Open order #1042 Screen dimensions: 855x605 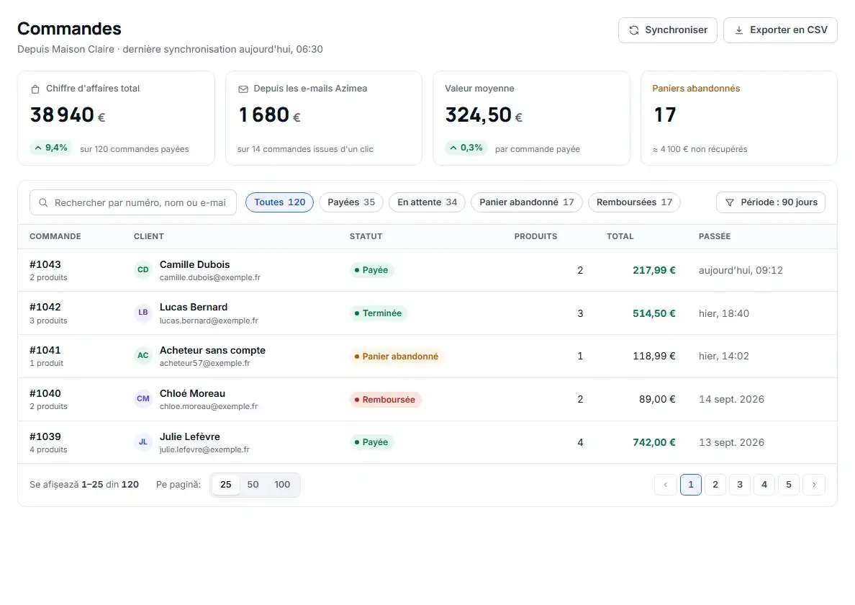click(x=45, y=307)
